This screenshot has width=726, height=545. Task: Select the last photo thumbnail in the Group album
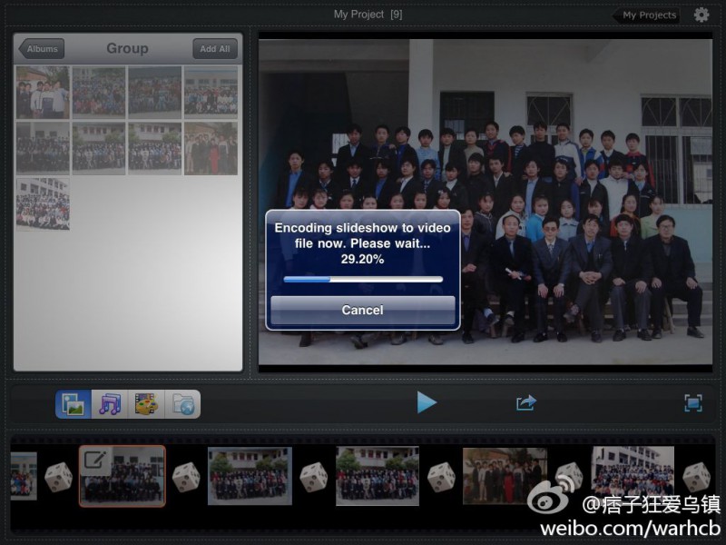pyautogui.click(x=43, y=204)
